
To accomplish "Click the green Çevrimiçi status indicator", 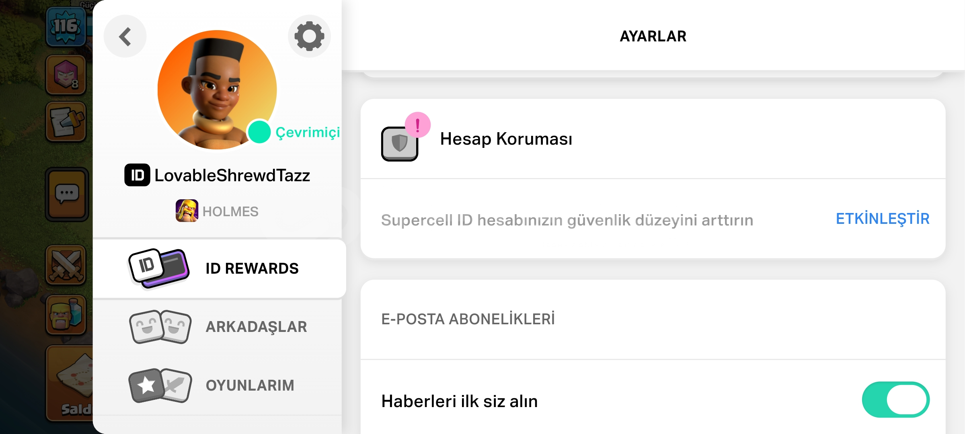I will pos(259,132).
